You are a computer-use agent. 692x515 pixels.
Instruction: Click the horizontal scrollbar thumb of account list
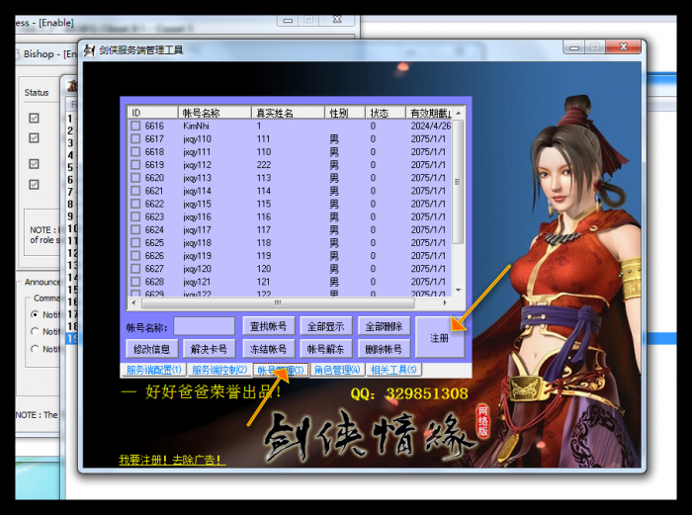[278, 302]
